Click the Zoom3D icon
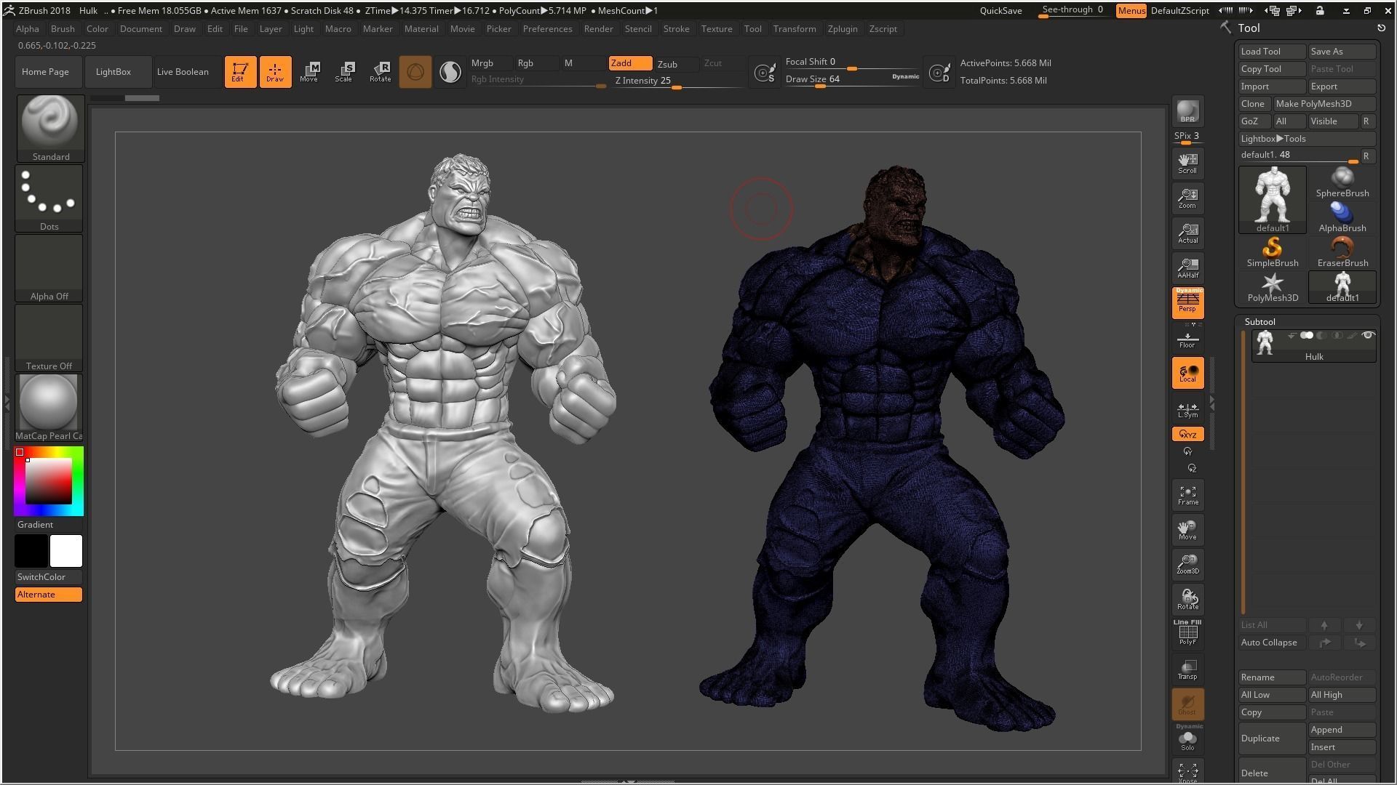 (x=1187, y=564)
